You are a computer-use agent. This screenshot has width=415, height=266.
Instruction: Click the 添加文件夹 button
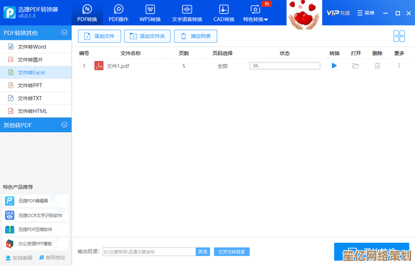coord(147,36)
